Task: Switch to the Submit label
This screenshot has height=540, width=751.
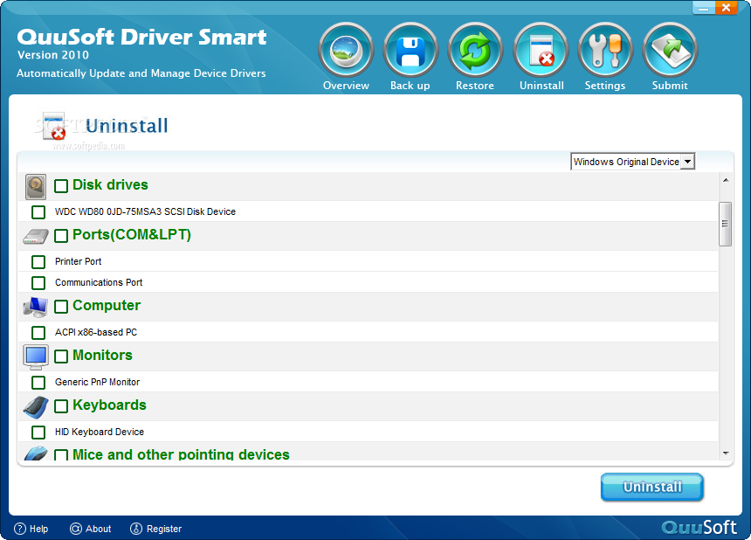Action: [670, 86]
